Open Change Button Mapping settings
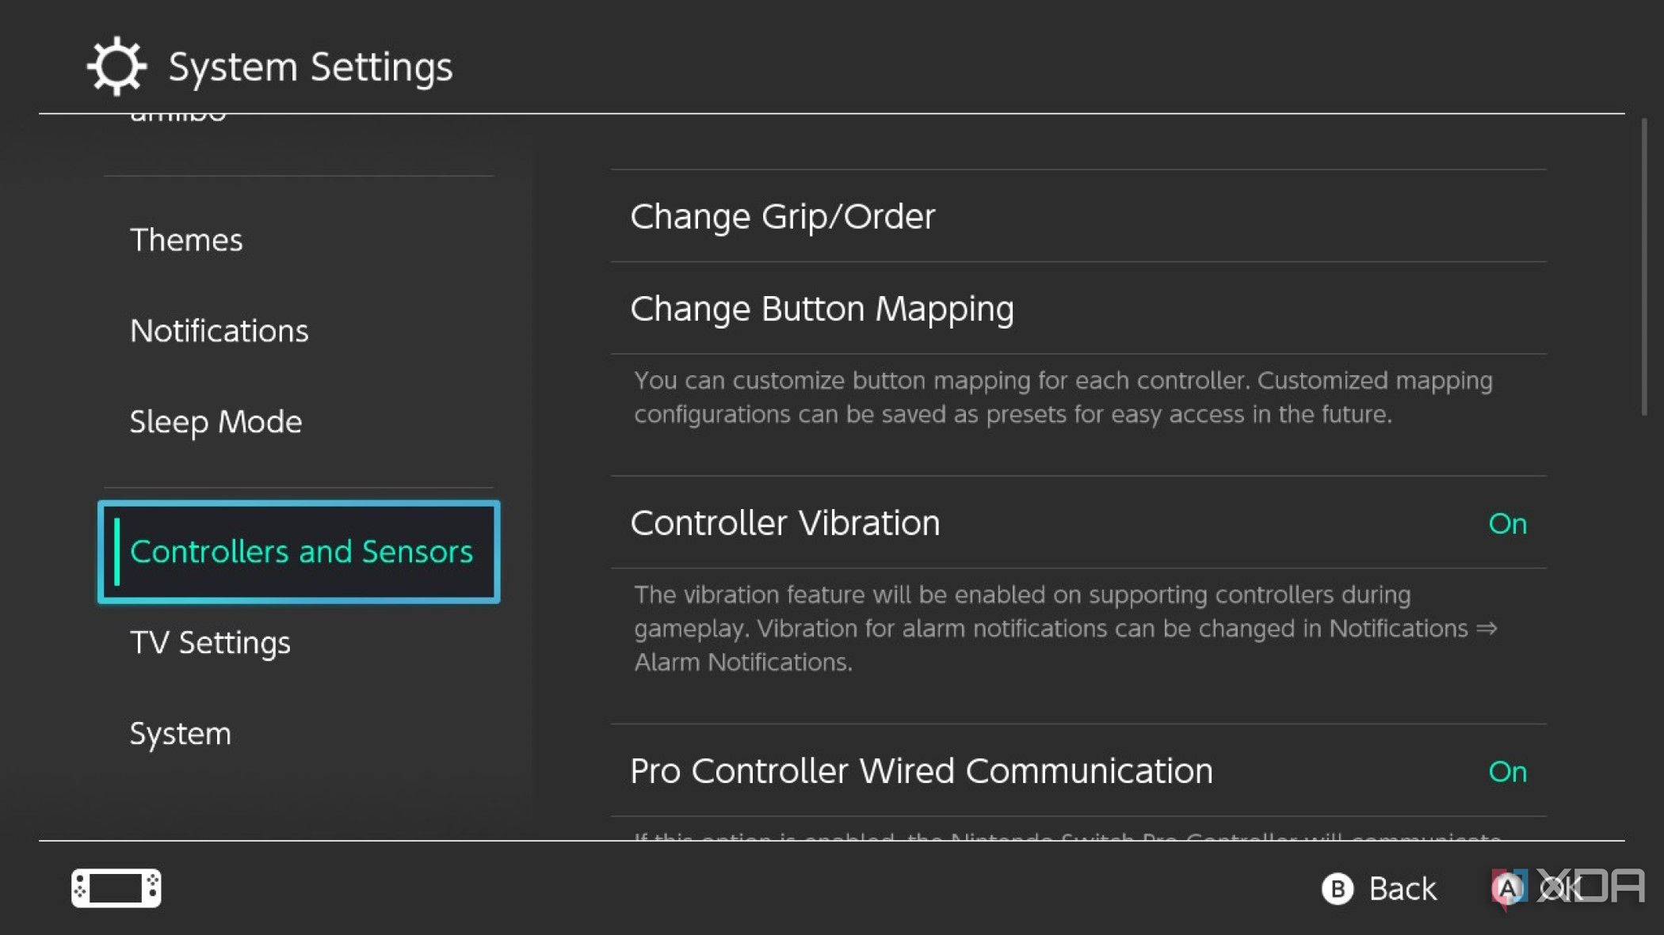The height and width of the screenshot is (935, 1664). pos(822,308)
